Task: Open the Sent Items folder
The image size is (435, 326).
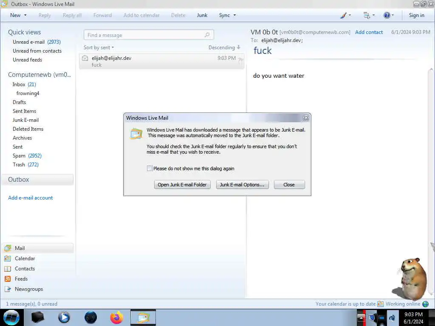Action: click(24, 111)
